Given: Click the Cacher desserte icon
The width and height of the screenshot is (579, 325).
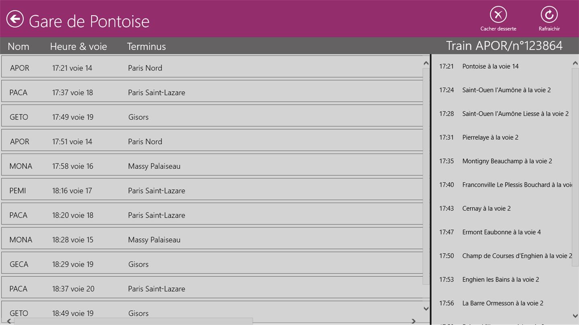Looking at the screenshot, I should (498, 15).
